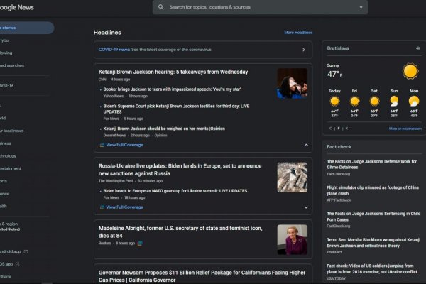Screen dimensions: 426x284
Task: Select Following in sidebar
Action: click(x=6, y=53)
